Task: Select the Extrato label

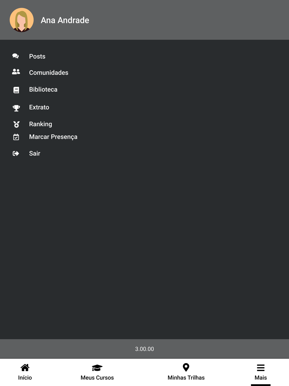Action: 39,107
